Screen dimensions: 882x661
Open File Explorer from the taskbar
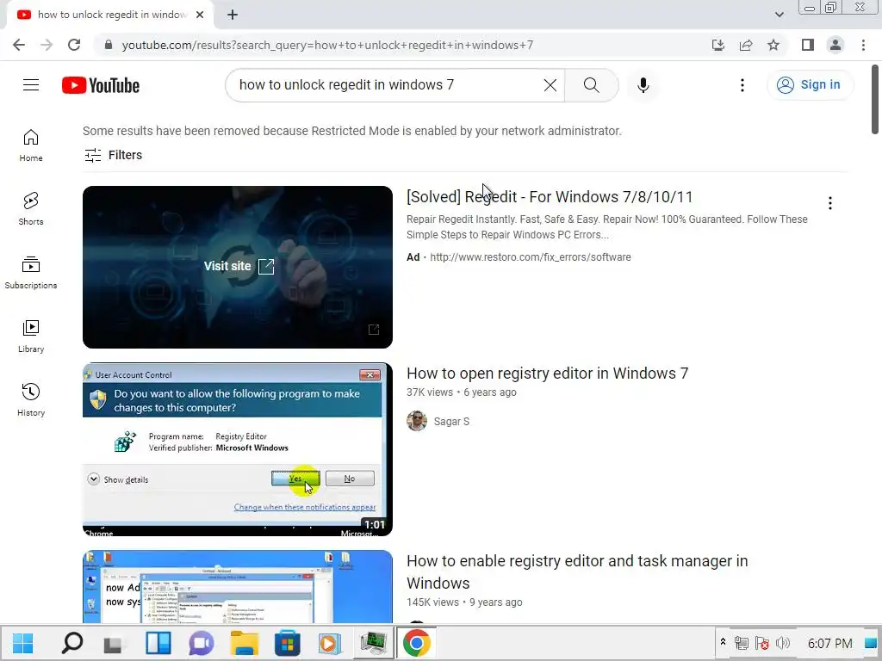tap(244, 643)
